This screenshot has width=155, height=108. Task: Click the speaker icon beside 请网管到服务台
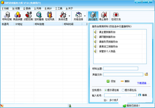pyautogui.click(x=96, y=37)
